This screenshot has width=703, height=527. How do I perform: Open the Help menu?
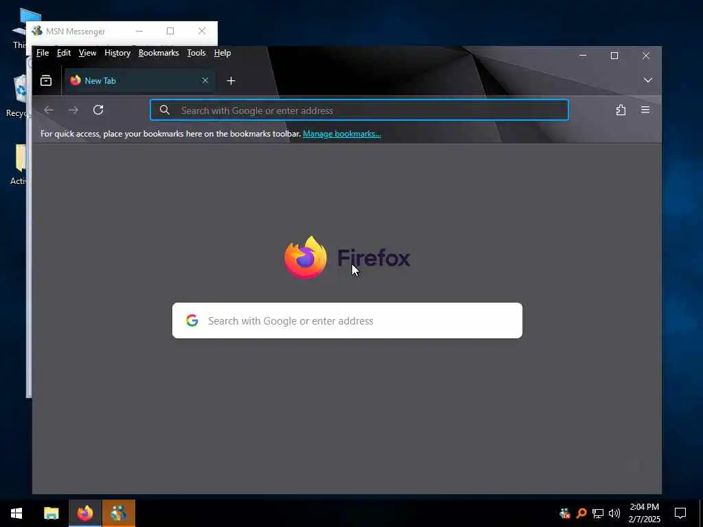pyautogui.click(x=222, y=53)
